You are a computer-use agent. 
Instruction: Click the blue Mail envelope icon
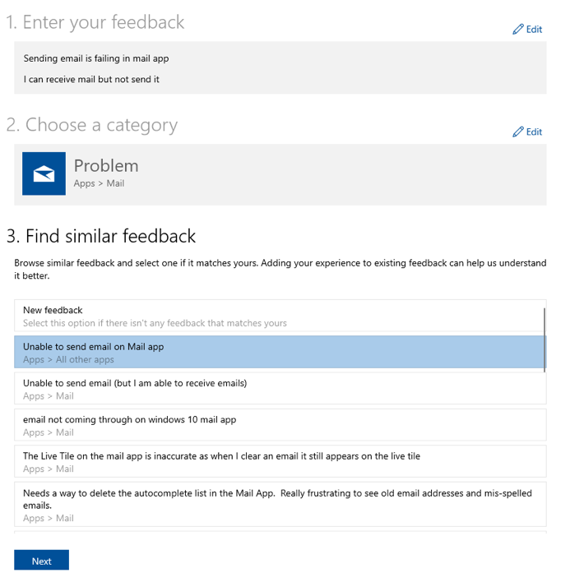pyautogui.click(x=44, y=173)
